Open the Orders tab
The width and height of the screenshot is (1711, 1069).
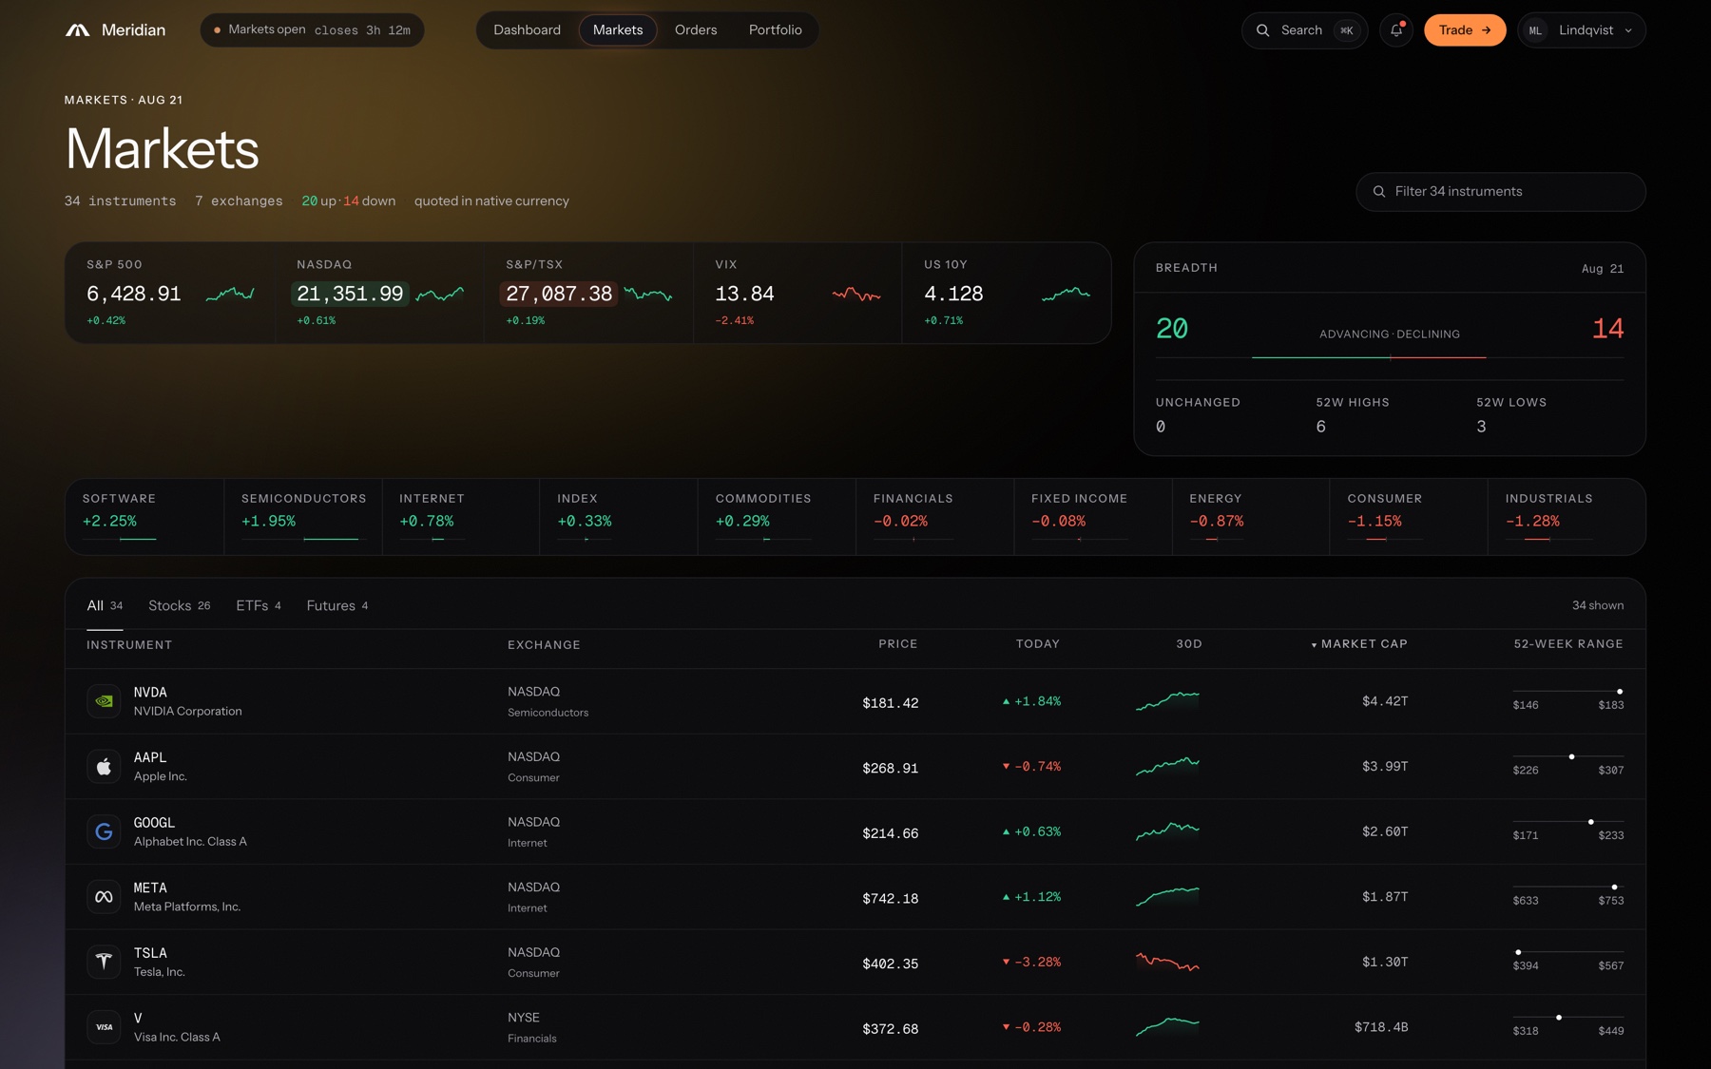click(696, 30)
